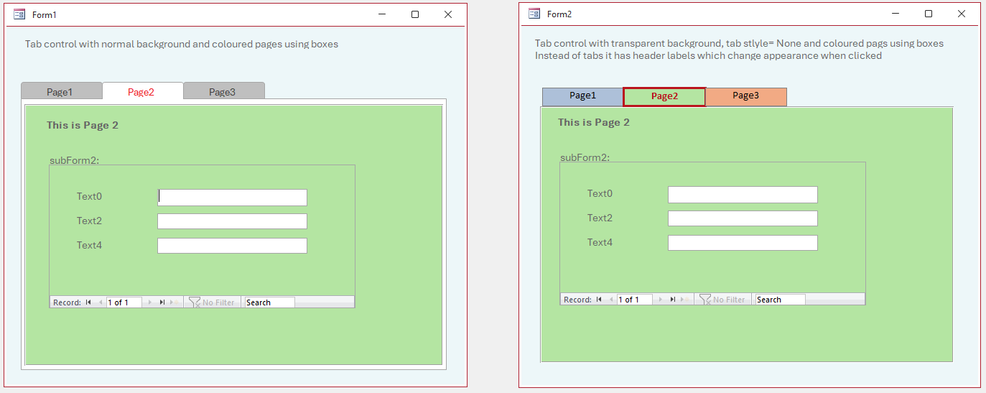Click the Form2 window title icon
Viewport: 986px width, 393px height.
click(x=534, y=14)
